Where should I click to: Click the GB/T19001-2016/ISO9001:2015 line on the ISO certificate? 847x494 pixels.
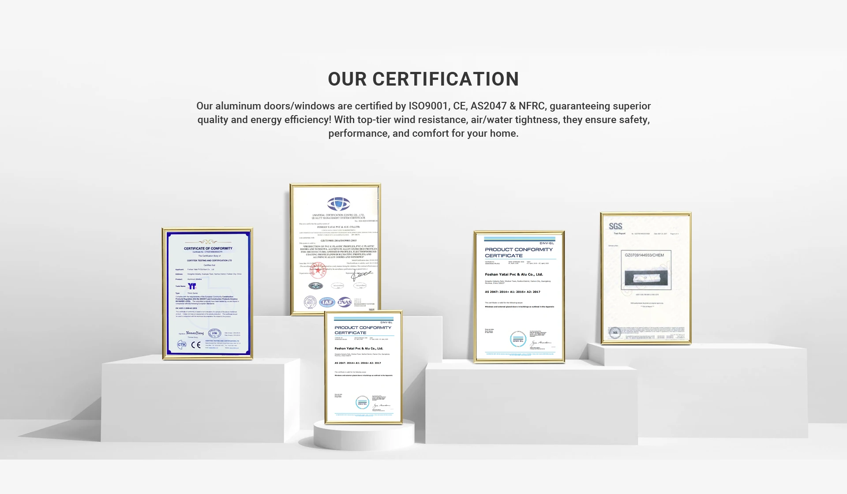coord(338,241)
